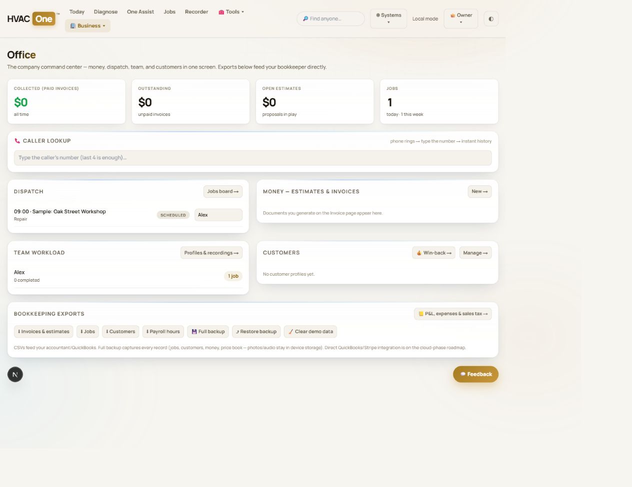
Task: Click Manage customers
Action: tap(475, 253)
